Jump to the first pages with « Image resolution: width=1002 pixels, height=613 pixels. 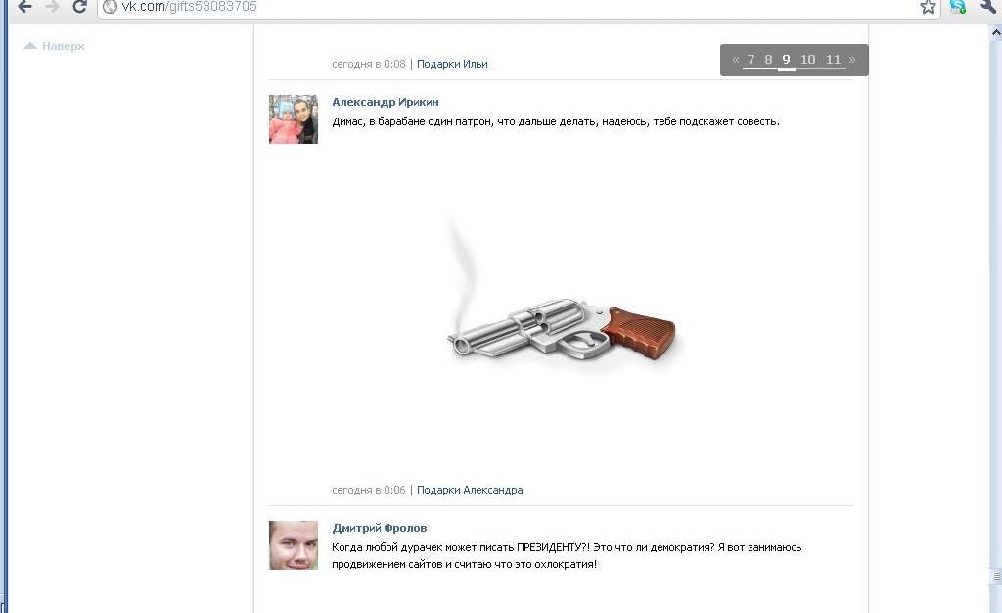736,60
